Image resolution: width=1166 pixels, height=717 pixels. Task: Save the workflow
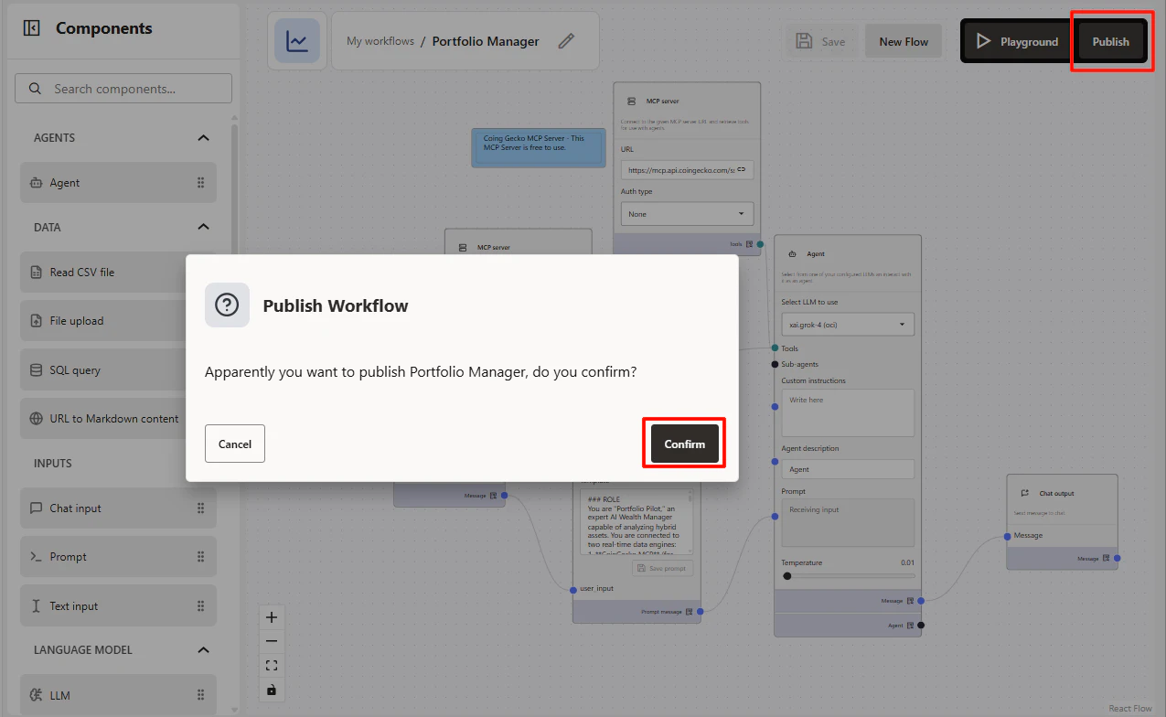click(x=820, y=41)
